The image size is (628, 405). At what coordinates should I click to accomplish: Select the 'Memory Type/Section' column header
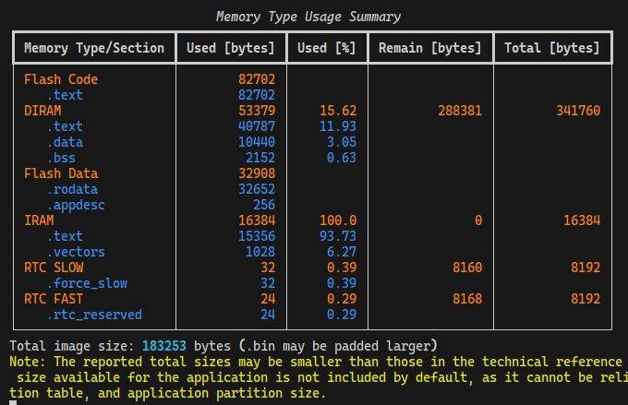click(94, 48)
